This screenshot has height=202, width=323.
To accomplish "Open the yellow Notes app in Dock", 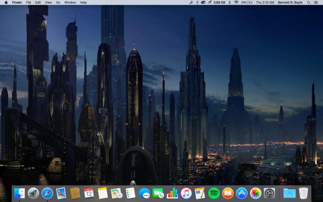I will pos(103,193).
